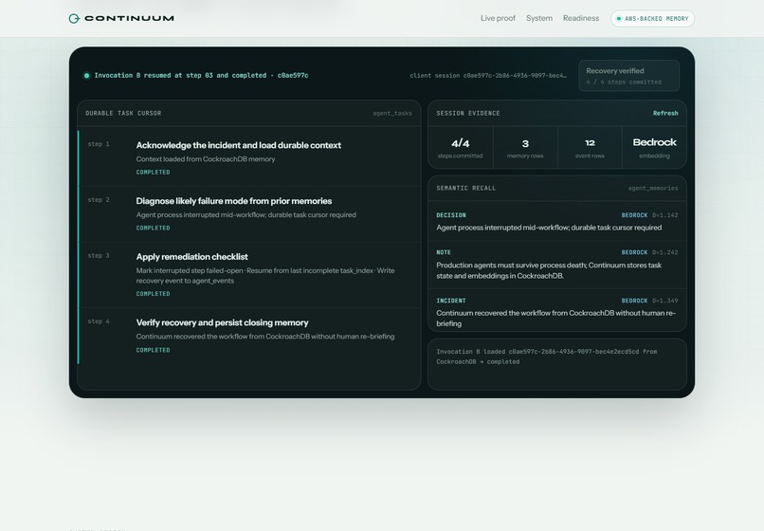Click the DECISION memory tag
The image size is (764, 531).
pos(451,215)
